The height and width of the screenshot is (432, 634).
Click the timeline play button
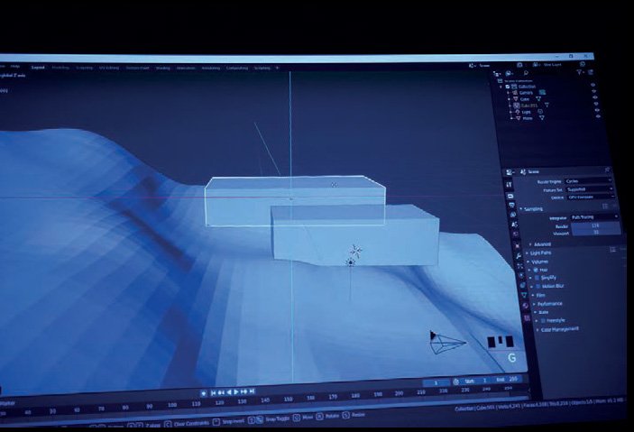[236, 391]
